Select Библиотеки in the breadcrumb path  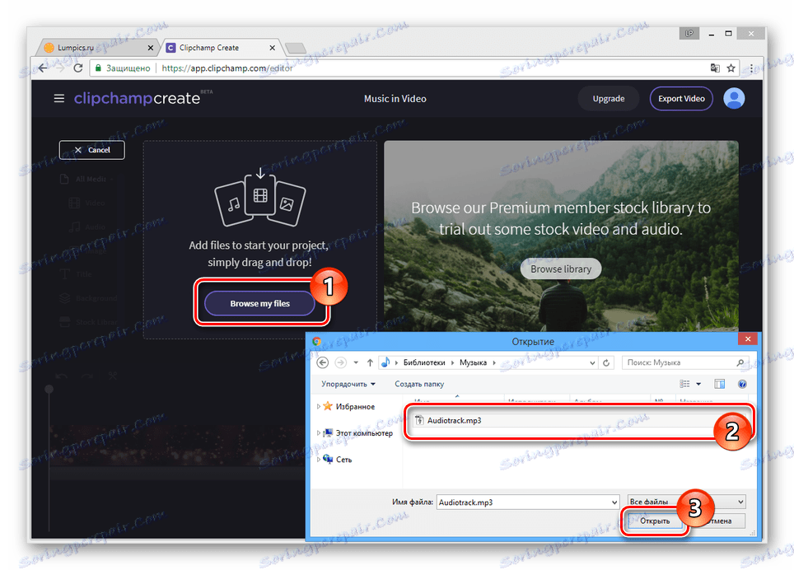click(424, 362)
